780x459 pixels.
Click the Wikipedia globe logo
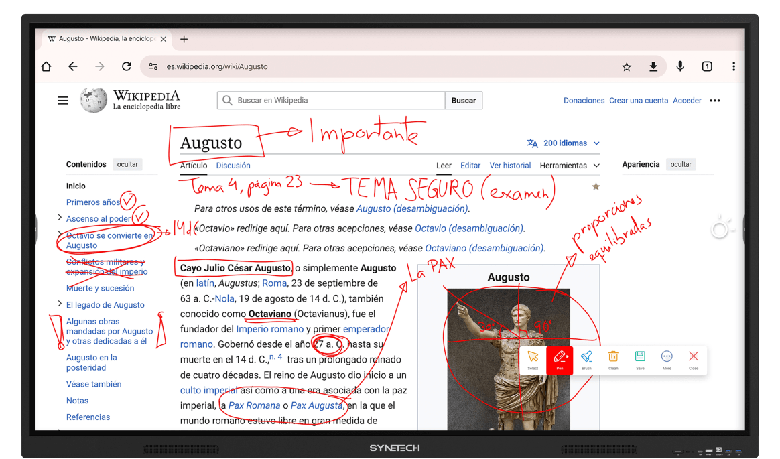[94, 100]
